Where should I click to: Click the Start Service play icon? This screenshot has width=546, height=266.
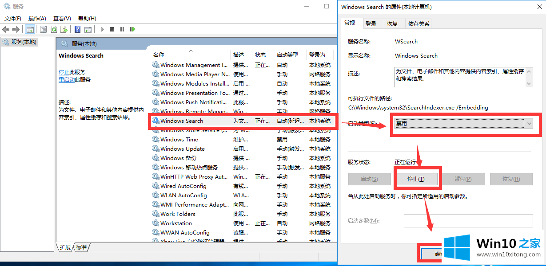click(102, 29)
